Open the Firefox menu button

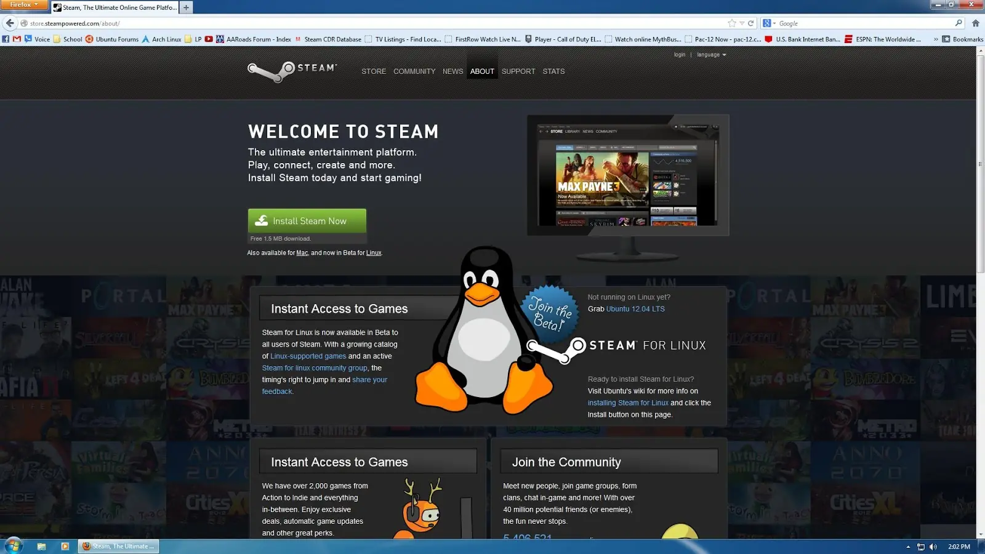tap(23, 4)
